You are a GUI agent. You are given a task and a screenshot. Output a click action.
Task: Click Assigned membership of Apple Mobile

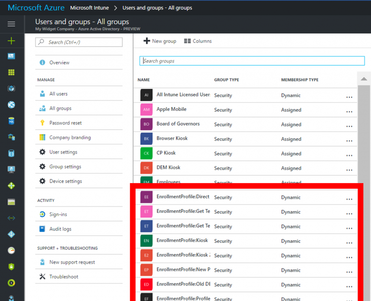point(291,110)
